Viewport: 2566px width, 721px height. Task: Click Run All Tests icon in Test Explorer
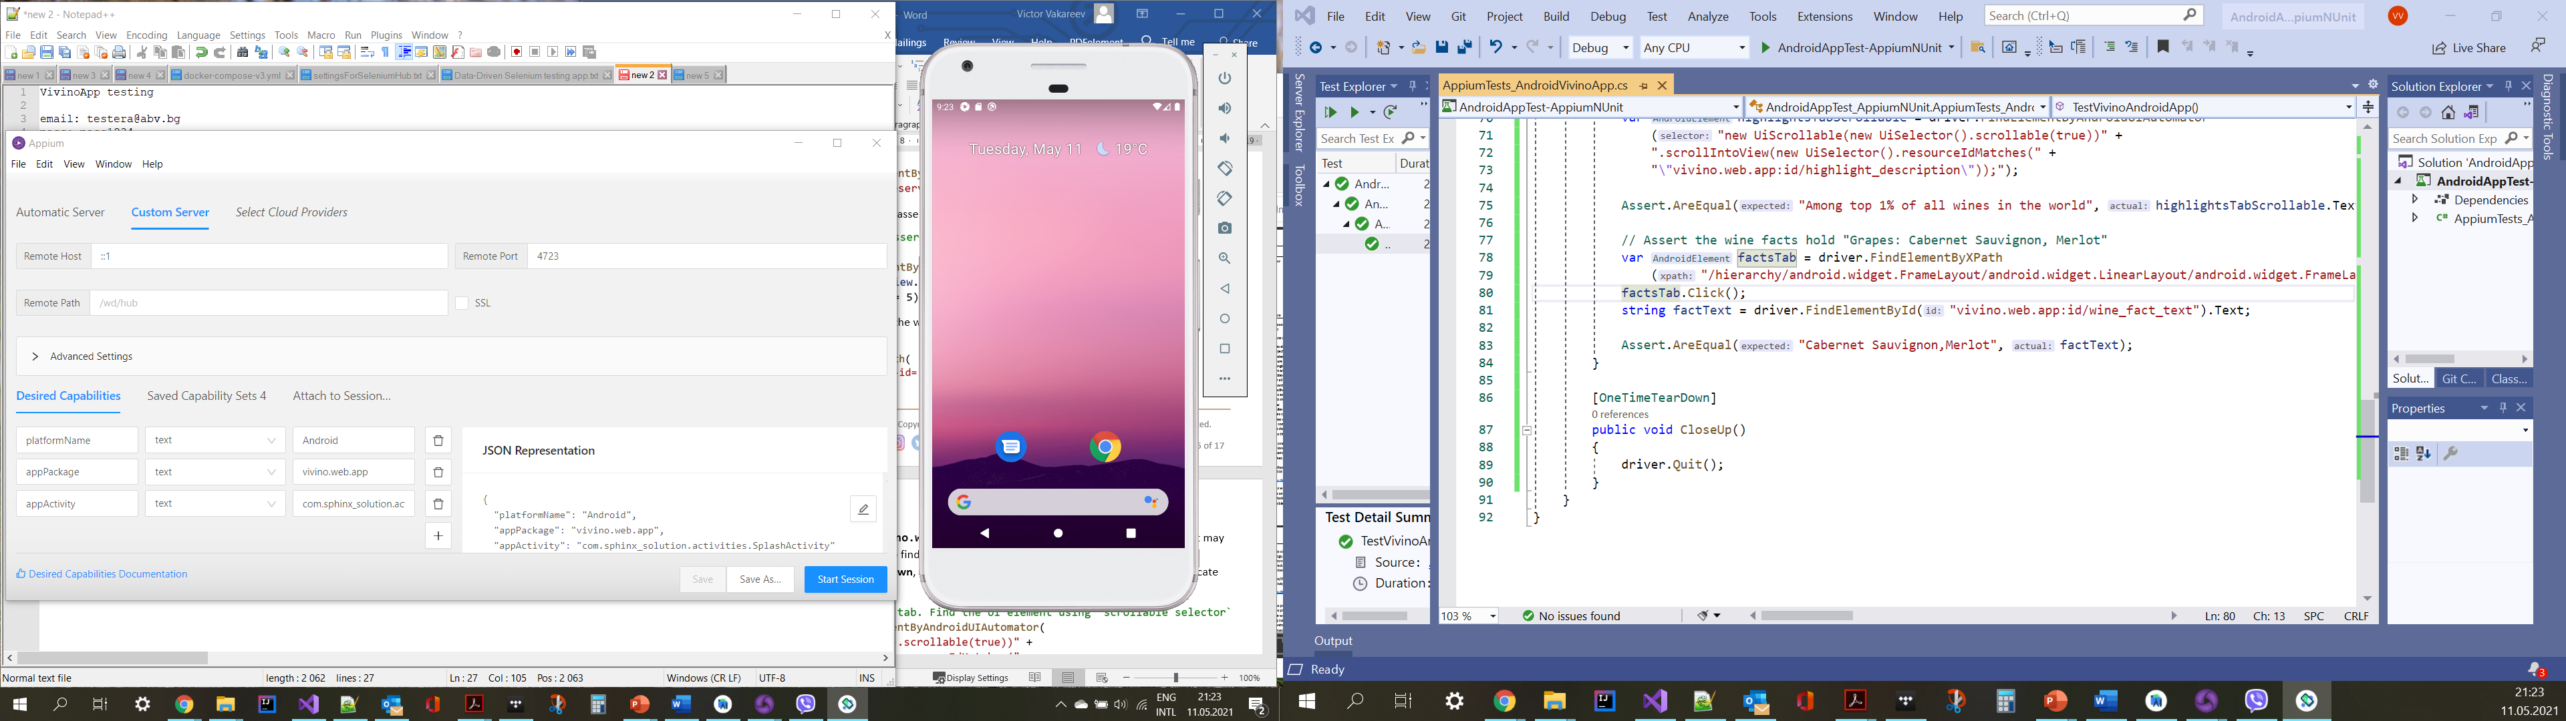(1330, 113)
